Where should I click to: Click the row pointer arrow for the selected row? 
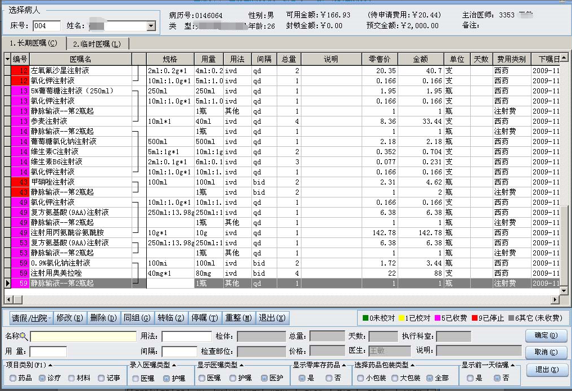[x=8, y=283]
